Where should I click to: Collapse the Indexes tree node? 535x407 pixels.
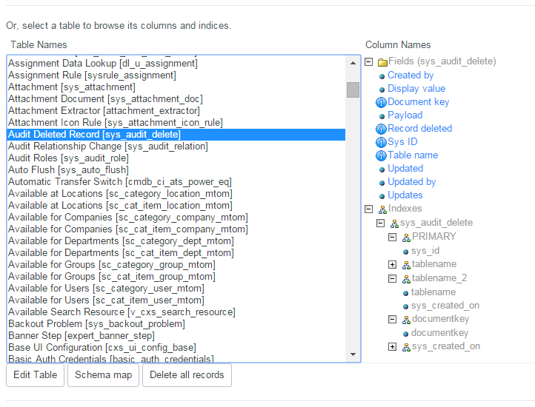368,209
